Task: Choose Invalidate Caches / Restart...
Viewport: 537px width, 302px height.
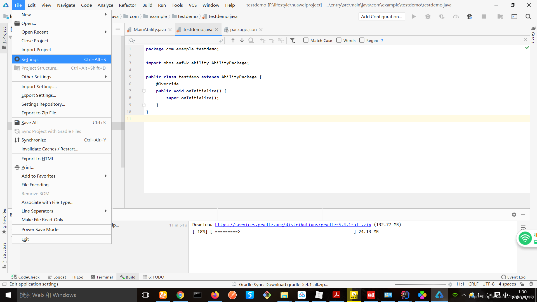Action: tap(62, 149)
